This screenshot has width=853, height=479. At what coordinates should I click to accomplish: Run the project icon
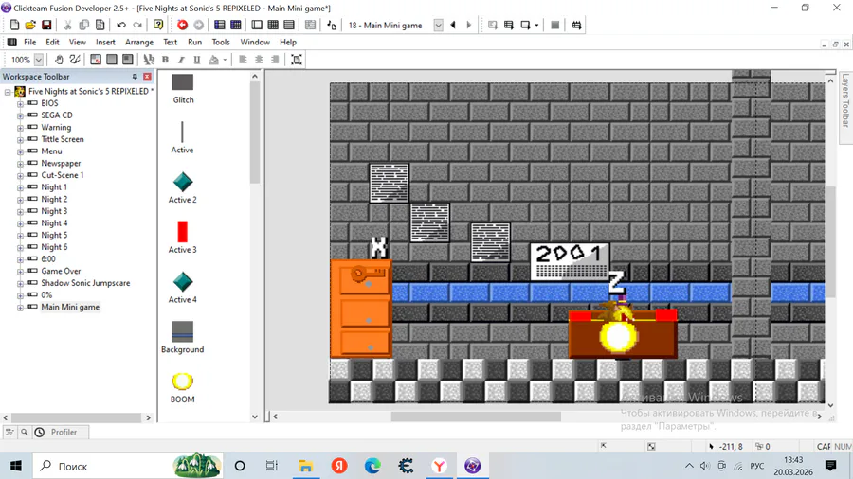tap(492, 25)
